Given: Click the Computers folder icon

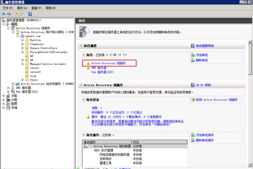Looking at the screenshot, I should tap(27, 44).
